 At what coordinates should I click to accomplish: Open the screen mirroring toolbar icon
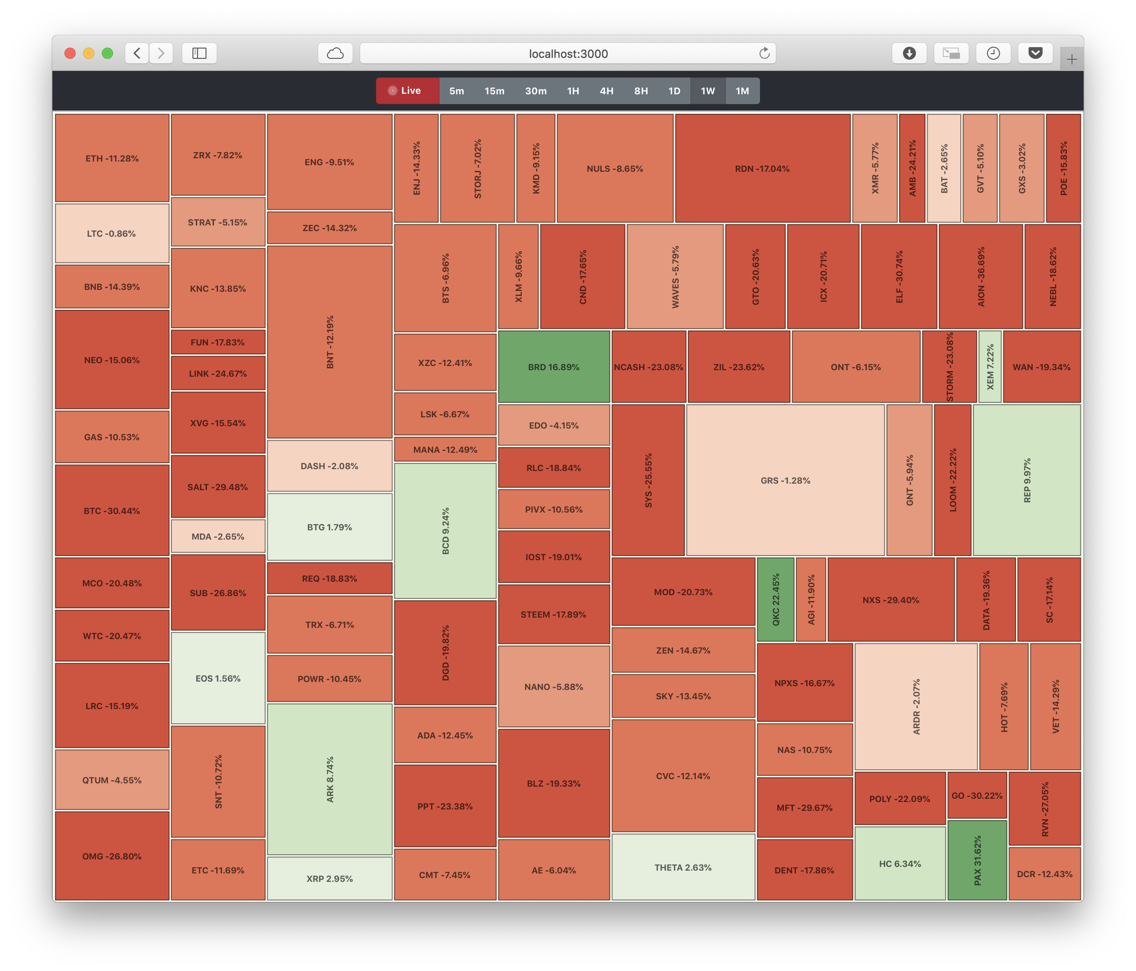click(x=951, y=53)
